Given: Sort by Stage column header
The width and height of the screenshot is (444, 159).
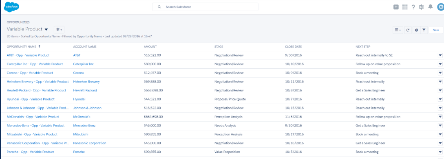Looking at the screenshot, I should tap(219, 47).
